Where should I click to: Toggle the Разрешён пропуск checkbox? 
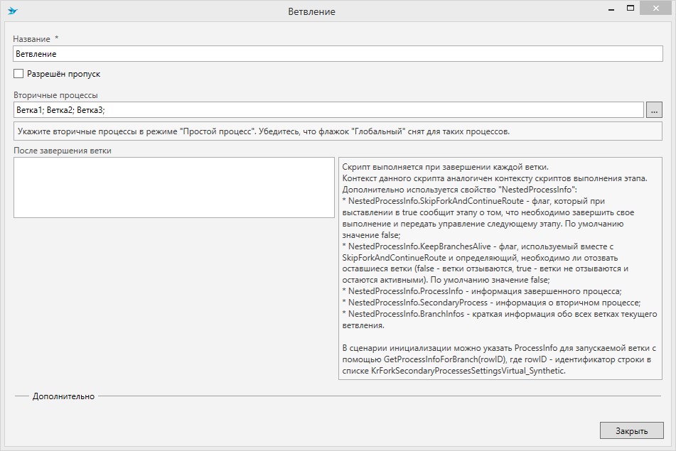[x=18, y=74]
